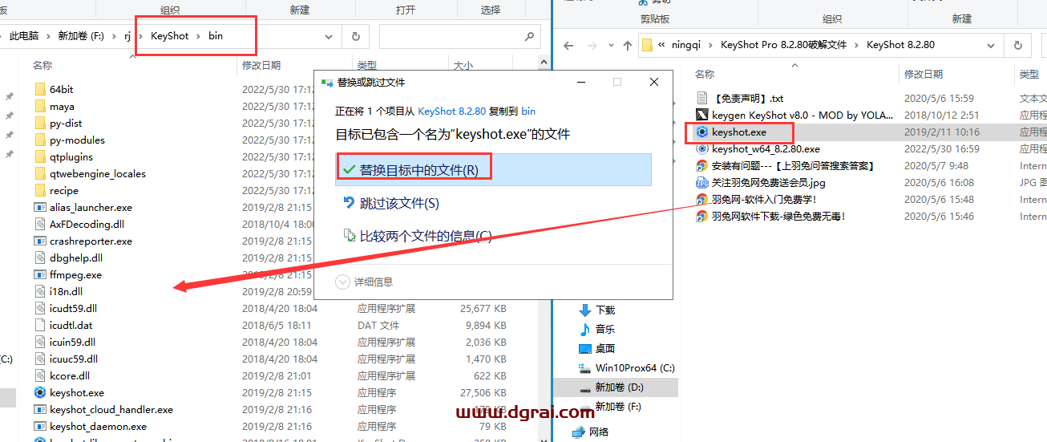Select the icudtl.dat file icon
1047x442 pixels.
point(40,325)
